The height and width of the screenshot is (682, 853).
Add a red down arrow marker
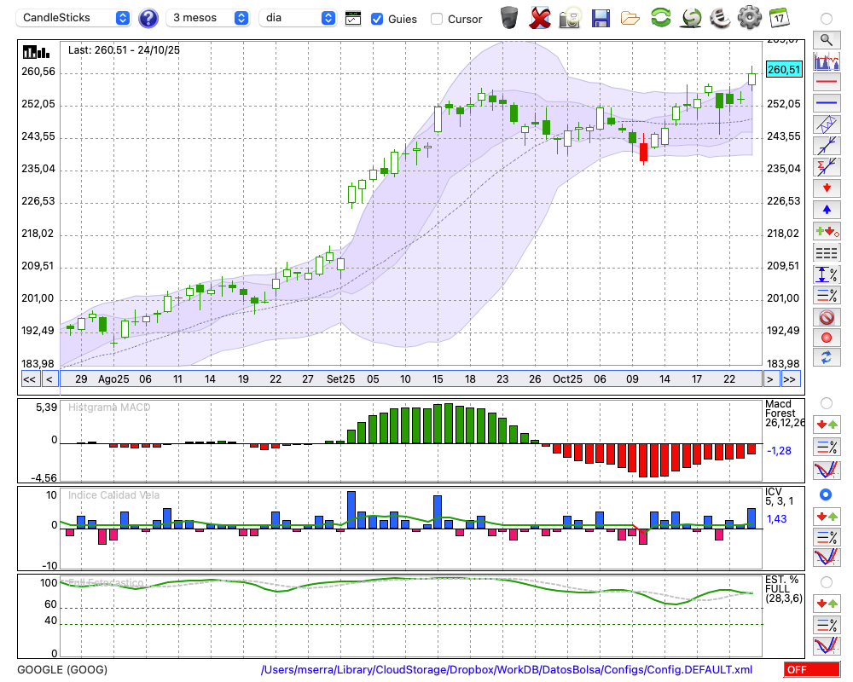826,188
